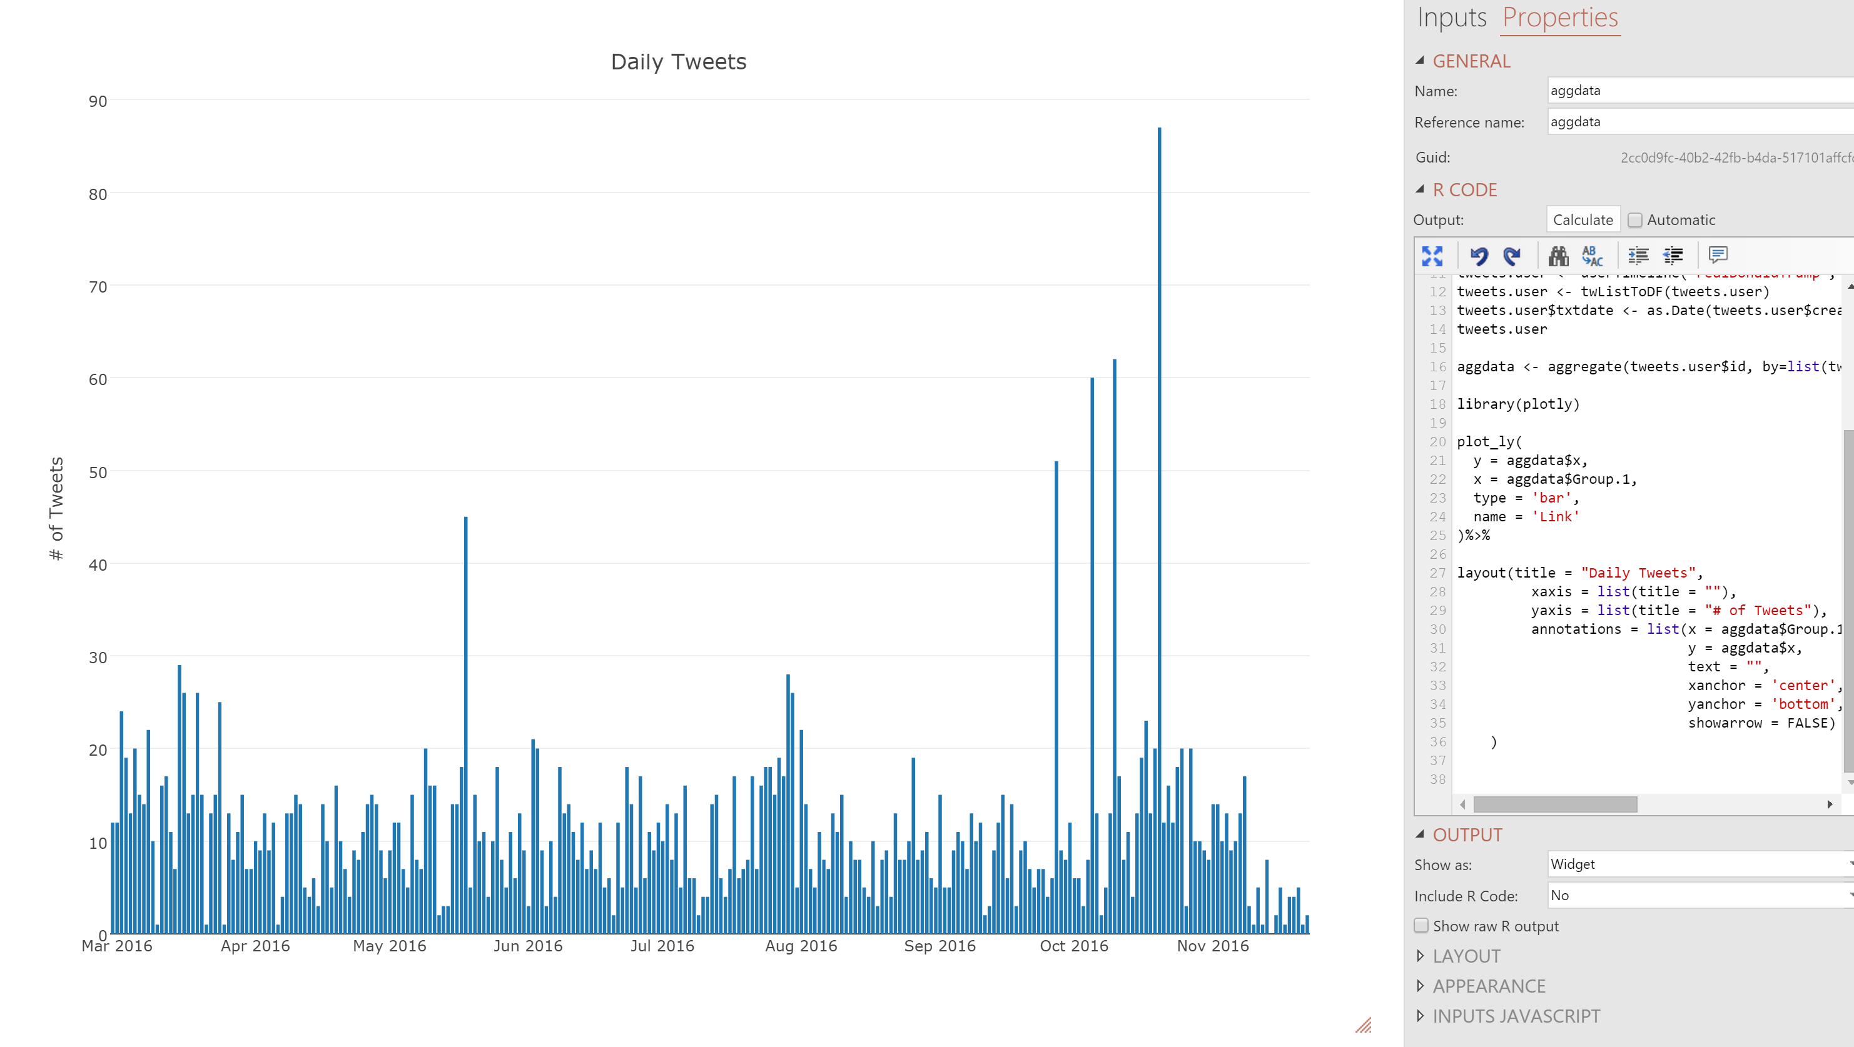Expand the INPUTS JAVASCRIPT section

pos(1420,1016)
